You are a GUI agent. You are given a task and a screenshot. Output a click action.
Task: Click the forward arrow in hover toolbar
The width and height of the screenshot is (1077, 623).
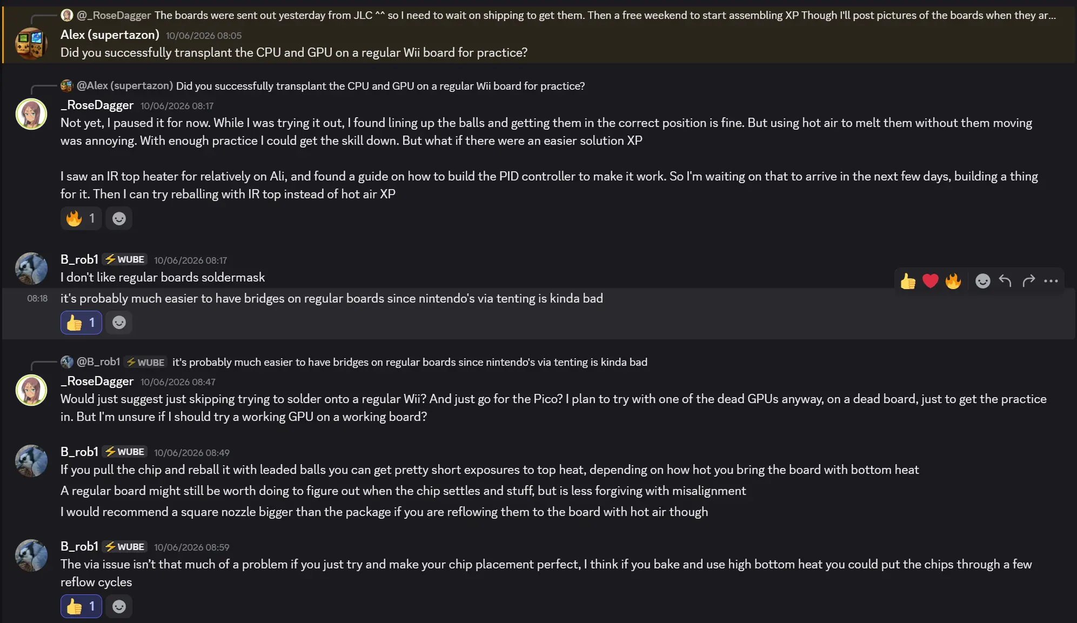[x=1028, y=281]
